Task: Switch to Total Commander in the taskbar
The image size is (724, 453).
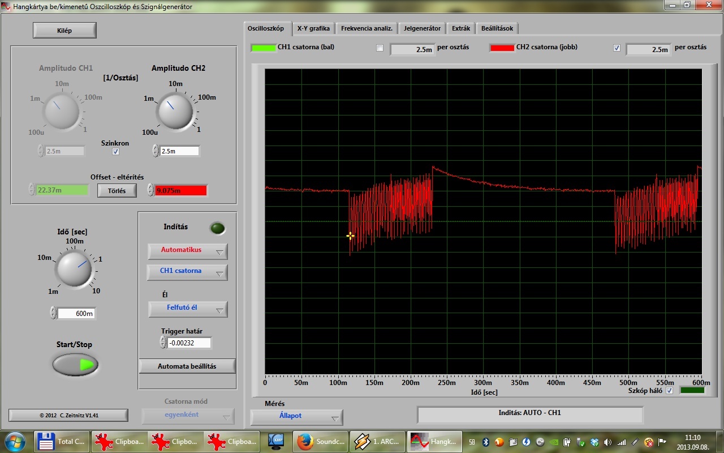Action: (x=61, y=441)
